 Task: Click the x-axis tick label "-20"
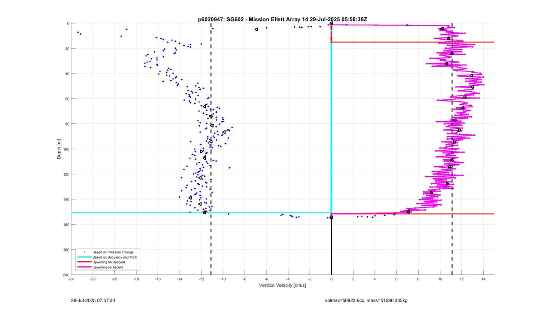[115, 279]
